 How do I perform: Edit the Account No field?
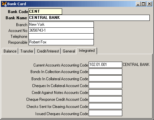[61, 30]
